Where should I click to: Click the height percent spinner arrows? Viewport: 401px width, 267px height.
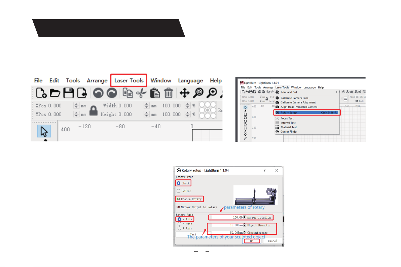pyautogui.click(x=187, y=114)
